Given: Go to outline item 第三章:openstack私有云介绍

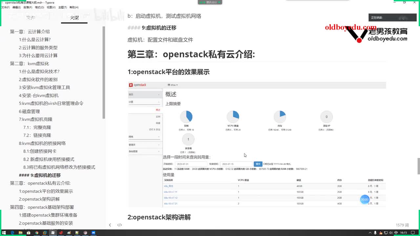Looking at the screenshot, I should point(40,183).
